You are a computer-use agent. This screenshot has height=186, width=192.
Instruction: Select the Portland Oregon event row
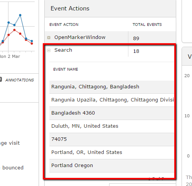pos(112,166)
